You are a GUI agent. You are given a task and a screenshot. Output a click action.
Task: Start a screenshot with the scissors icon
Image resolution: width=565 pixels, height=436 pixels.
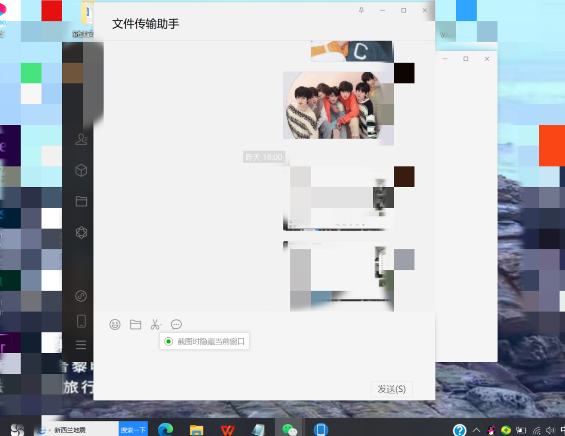154,324
